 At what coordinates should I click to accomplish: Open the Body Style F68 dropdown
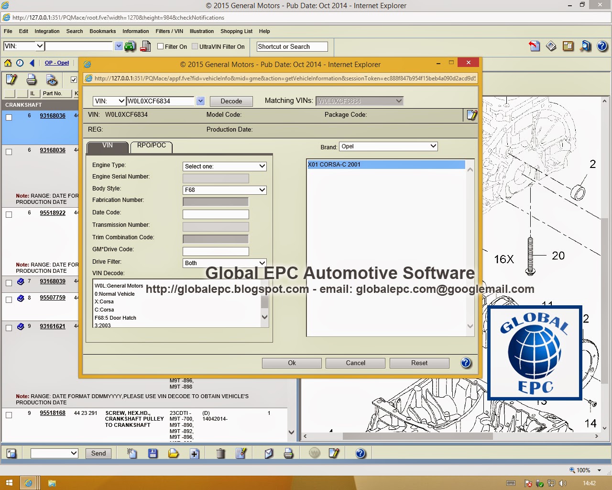[225, 190]
